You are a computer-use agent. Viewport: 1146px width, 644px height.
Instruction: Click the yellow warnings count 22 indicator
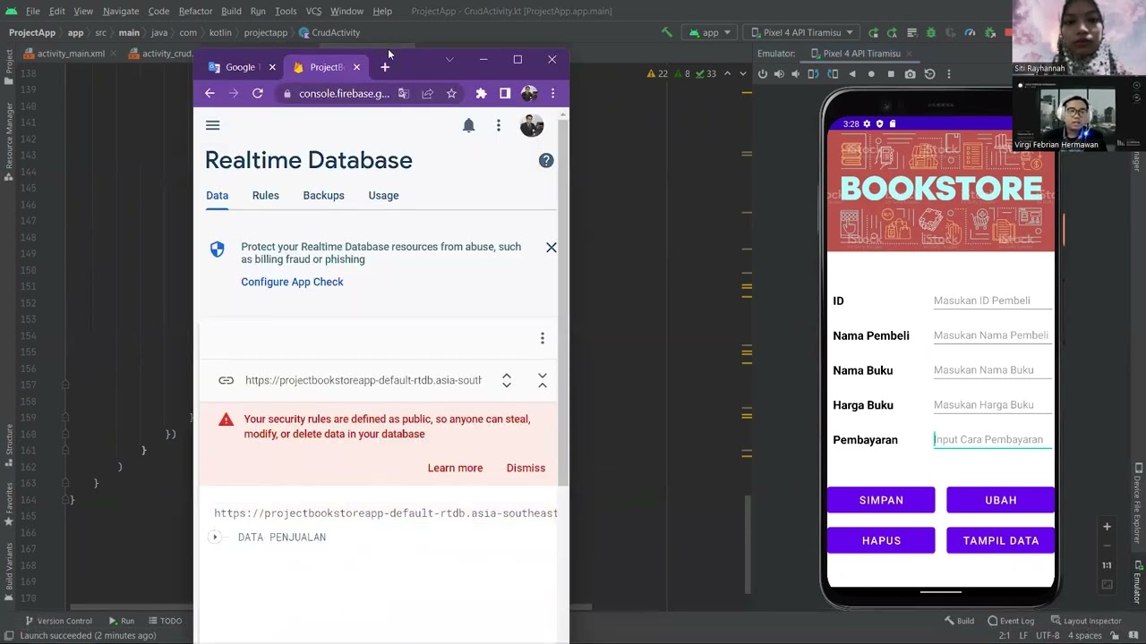coord(657,74)
